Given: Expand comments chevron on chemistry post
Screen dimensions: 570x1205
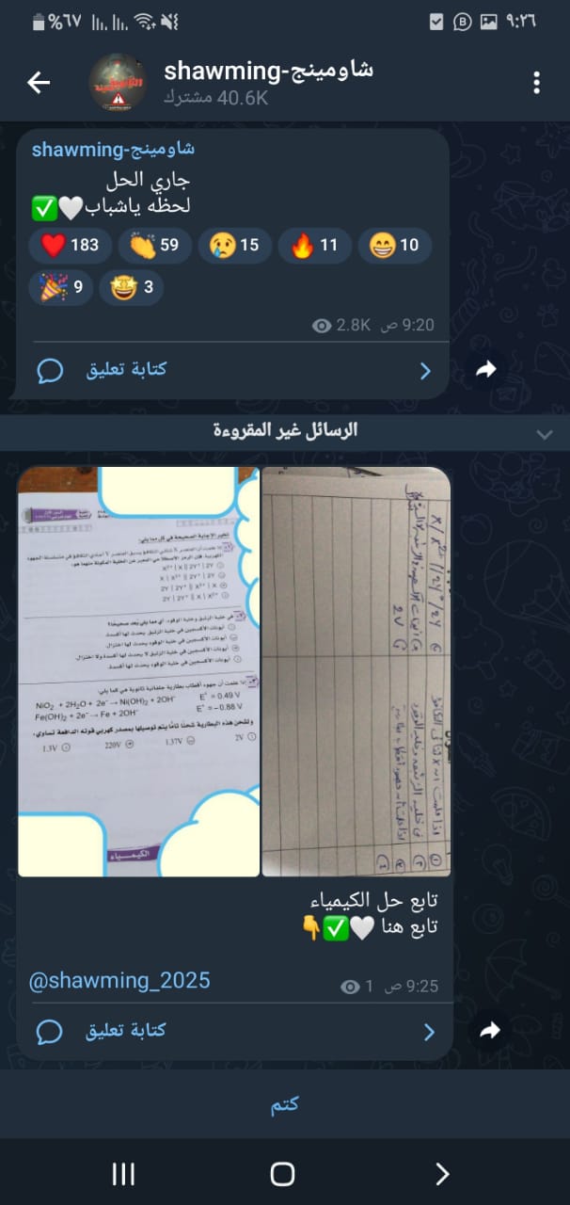Looking at the screenshot, I should (x=429, y=1032).
